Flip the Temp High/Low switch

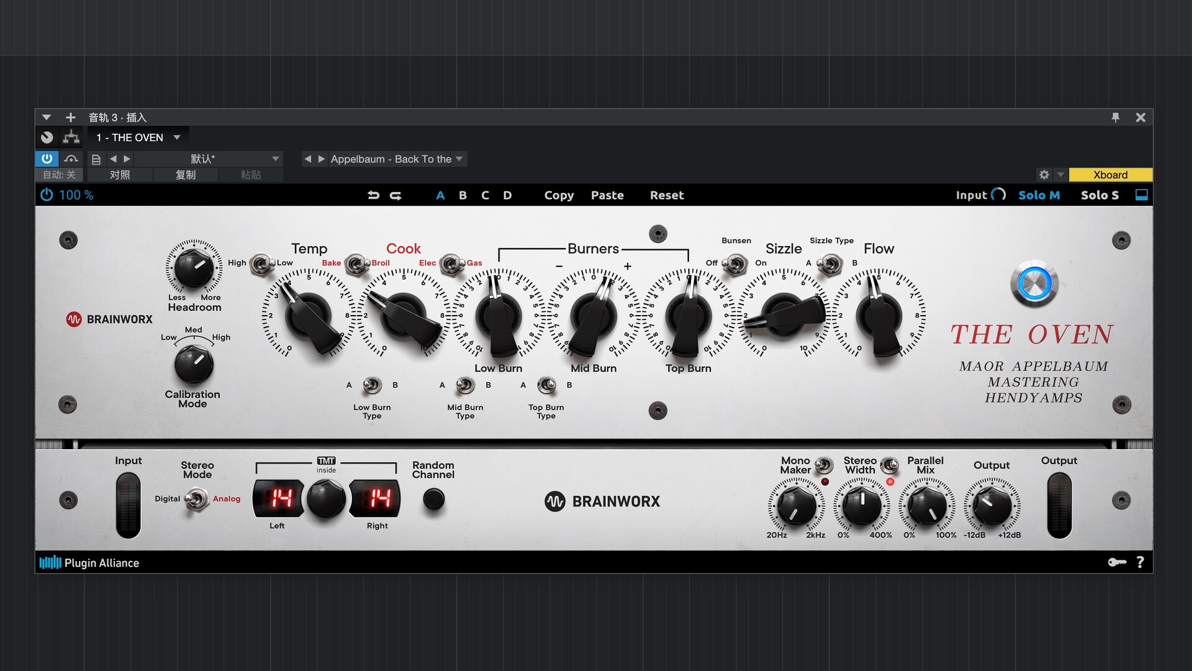pos(263,264)
